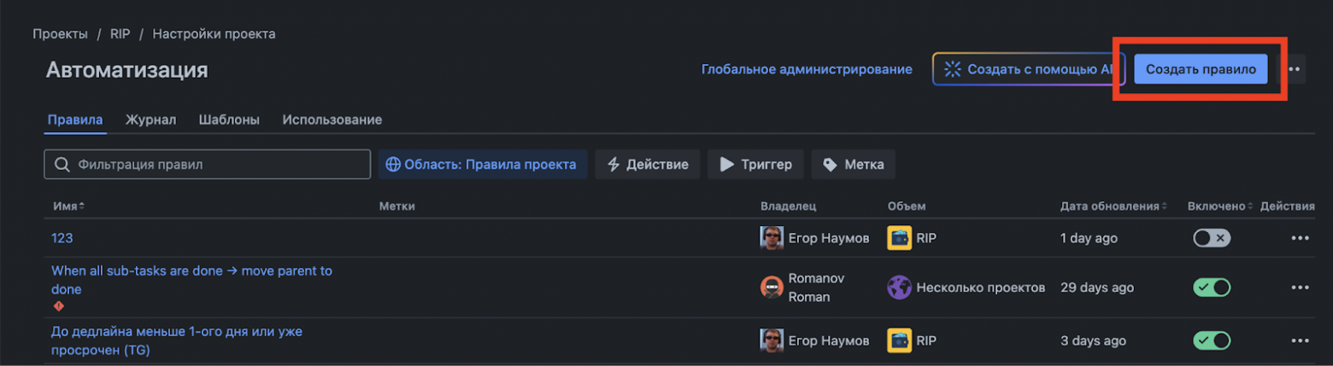Disable the sub-tasks done rule toggle

(1212, 288)
